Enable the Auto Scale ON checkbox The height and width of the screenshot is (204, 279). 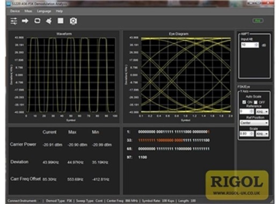click(x=244, y=102)
